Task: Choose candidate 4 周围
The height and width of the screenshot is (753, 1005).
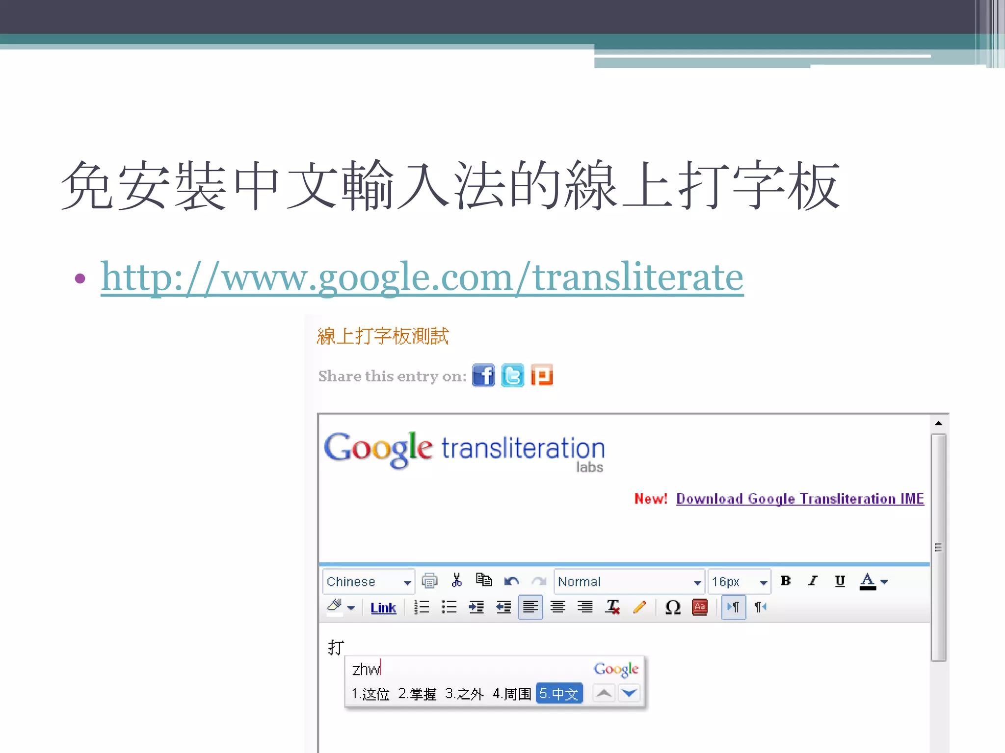Action: point(512,694)
